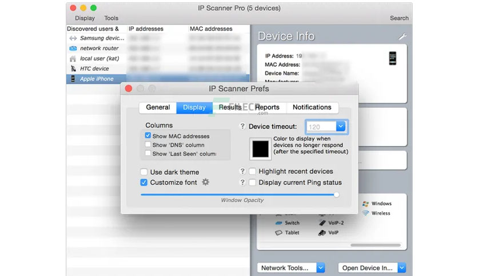This screenshot has height=276, width=478.
Task: Click the local user house icon
Action: click(73, 58)
